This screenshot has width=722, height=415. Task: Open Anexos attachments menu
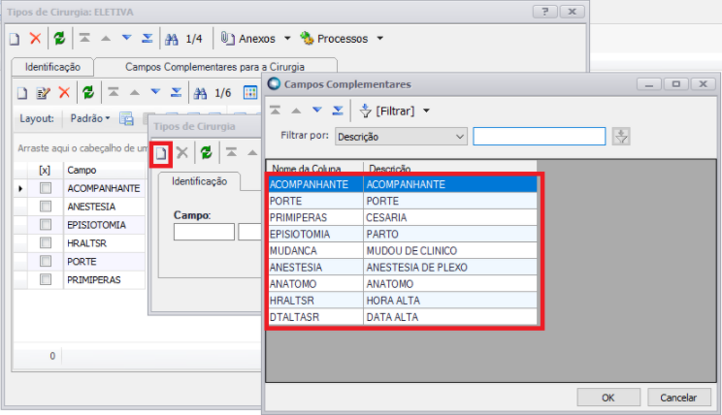point(256,39)
